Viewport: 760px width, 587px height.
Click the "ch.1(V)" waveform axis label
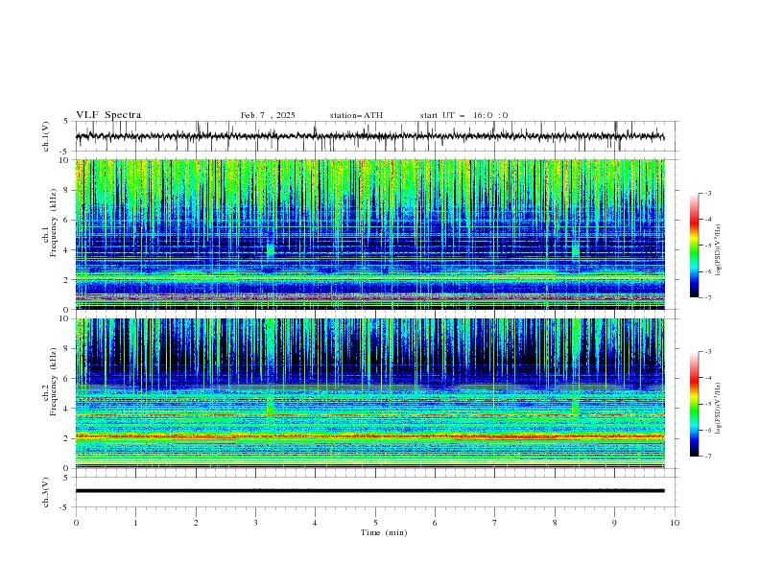[46, 136]
